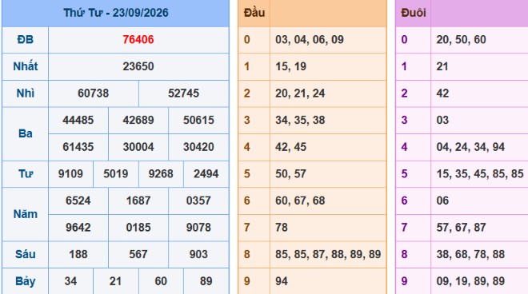
Task: Click Đầu row values 50, 57
Action: point(291,174)
